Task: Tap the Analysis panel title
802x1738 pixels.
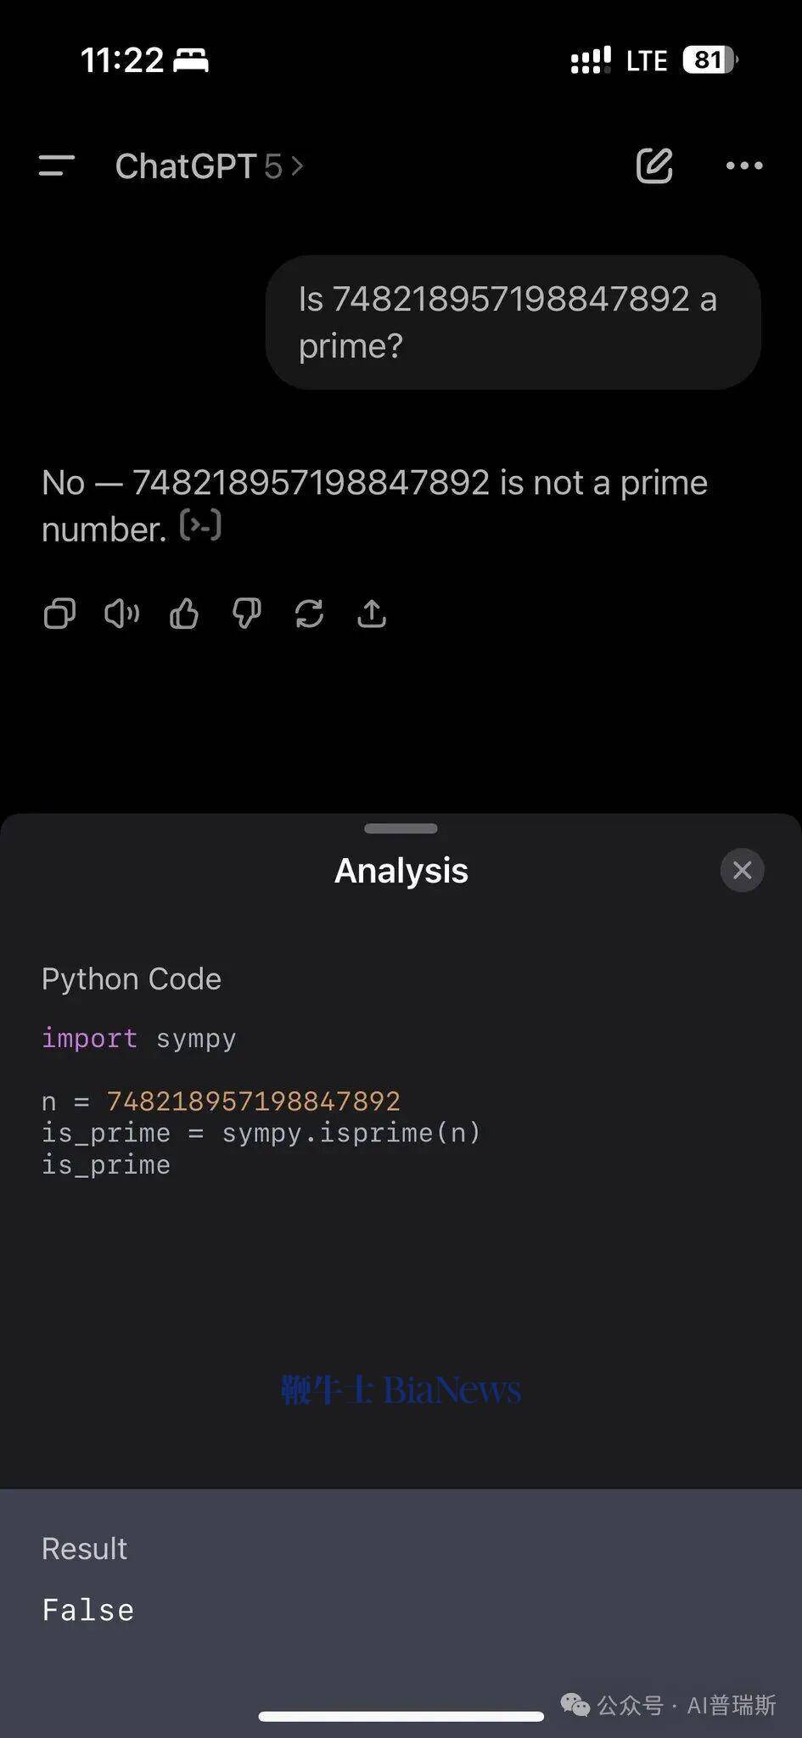Action: [x=401, y=871]
